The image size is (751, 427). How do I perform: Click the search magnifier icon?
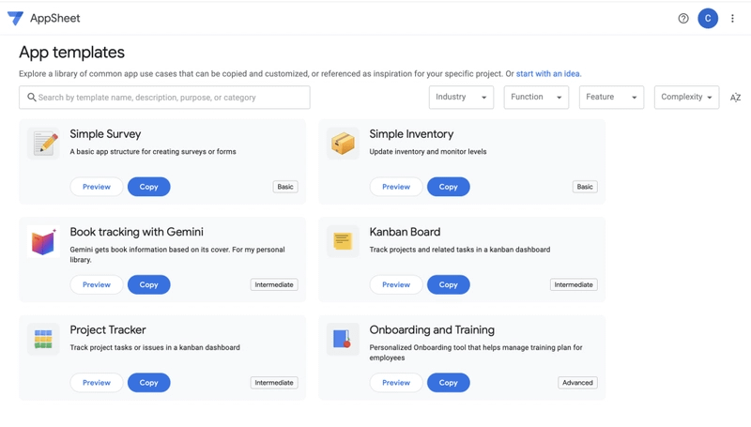(32, 98)
